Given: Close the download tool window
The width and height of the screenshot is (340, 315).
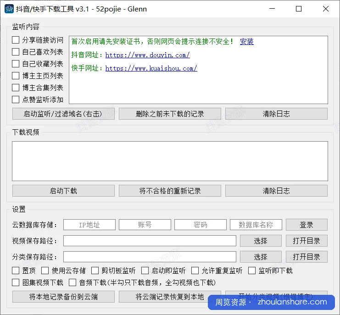Looking at the screenshot, I should click(325, 9).
